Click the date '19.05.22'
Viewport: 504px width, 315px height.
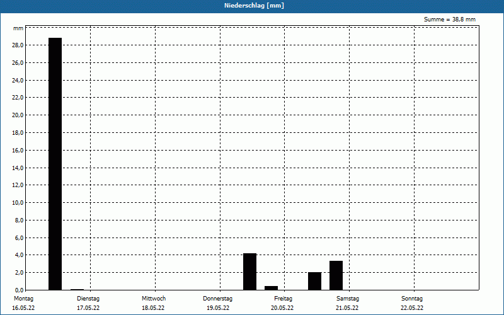tap(218, 308)
